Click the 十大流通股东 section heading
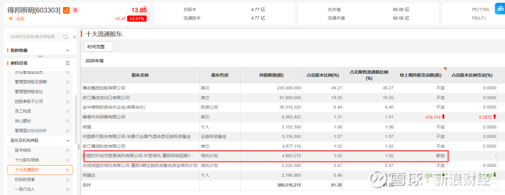Screen dimensions: 505x195 tap(104, 34)
